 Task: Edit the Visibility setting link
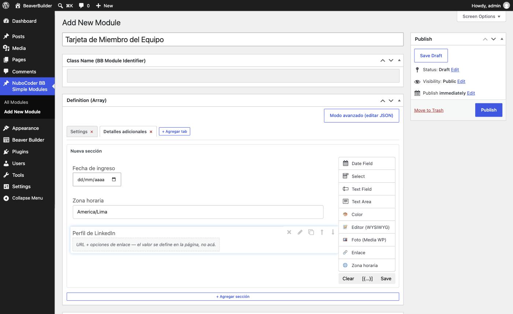(x=461, y=81)
